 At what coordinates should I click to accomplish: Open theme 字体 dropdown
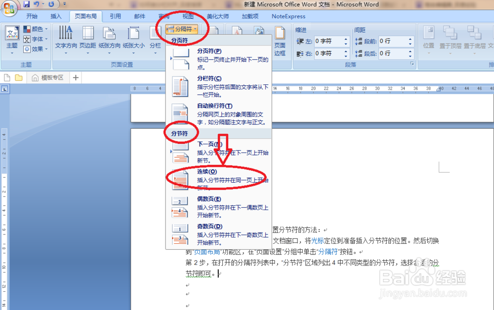(35, 39)
